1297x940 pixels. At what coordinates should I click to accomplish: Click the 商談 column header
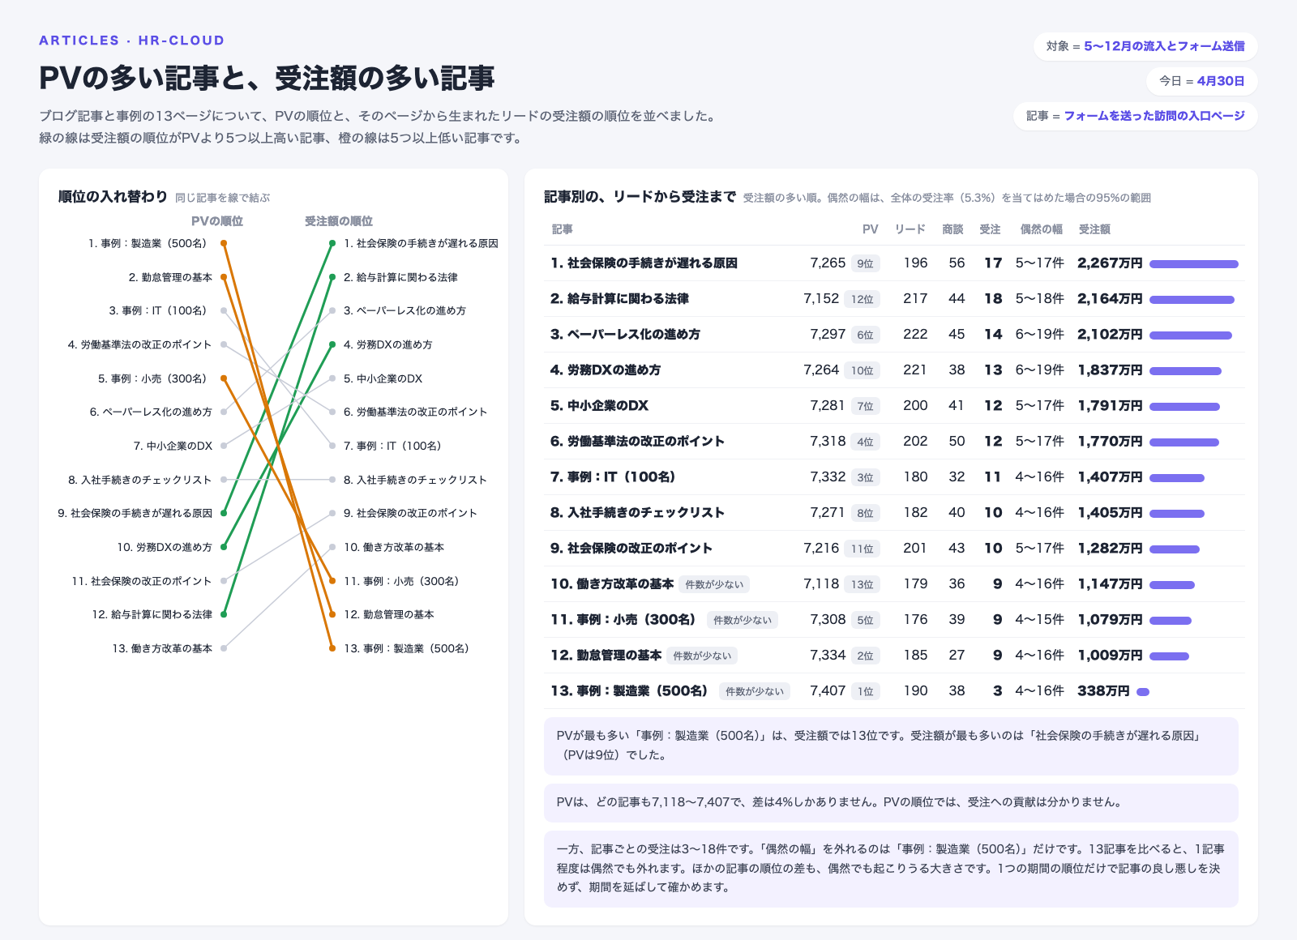(952, 229)
